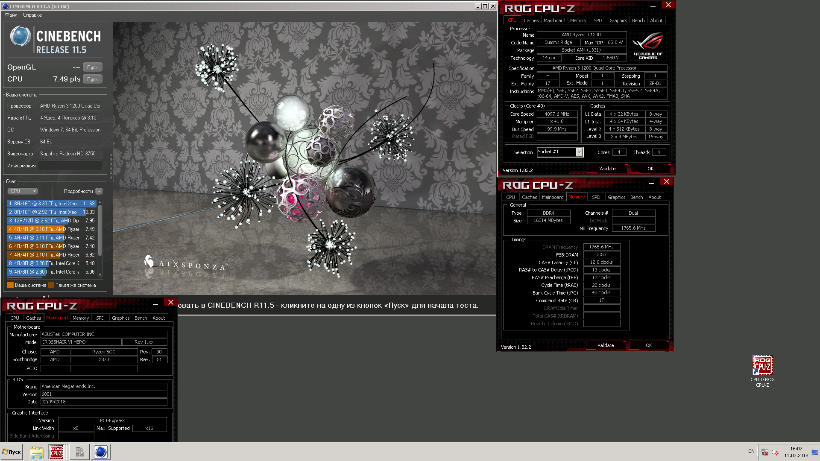
Task: Click the CROSSHAIR VI HERO model field
Action: tap(81, 342)
